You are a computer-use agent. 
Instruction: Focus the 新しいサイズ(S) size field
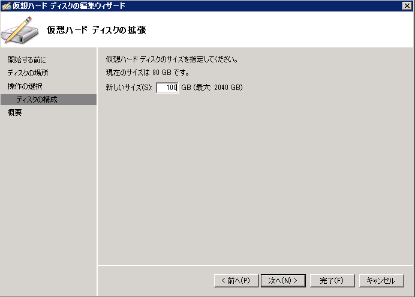[167, 88]
